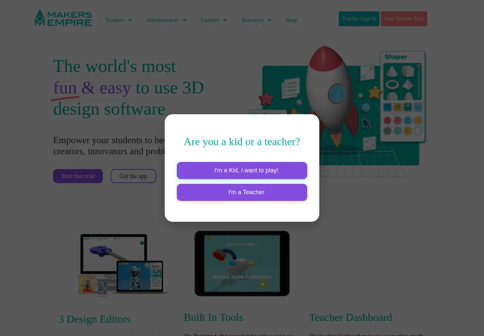Click the "Built In Tools" heading
Viewport: 484px width, 336px height.
(x=213, y=318)
